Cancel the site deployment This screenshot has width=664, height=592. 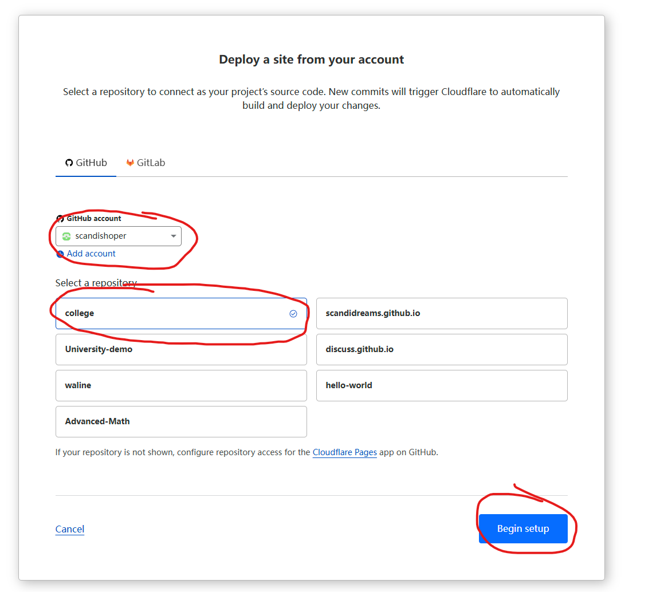[70, 529]
